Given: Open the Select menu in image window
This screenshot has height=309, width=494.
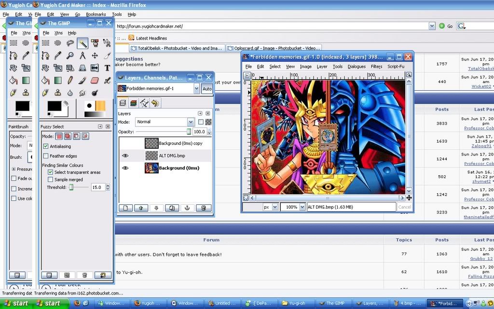Looking at the screenshot, I should click(x=275, y=67).
